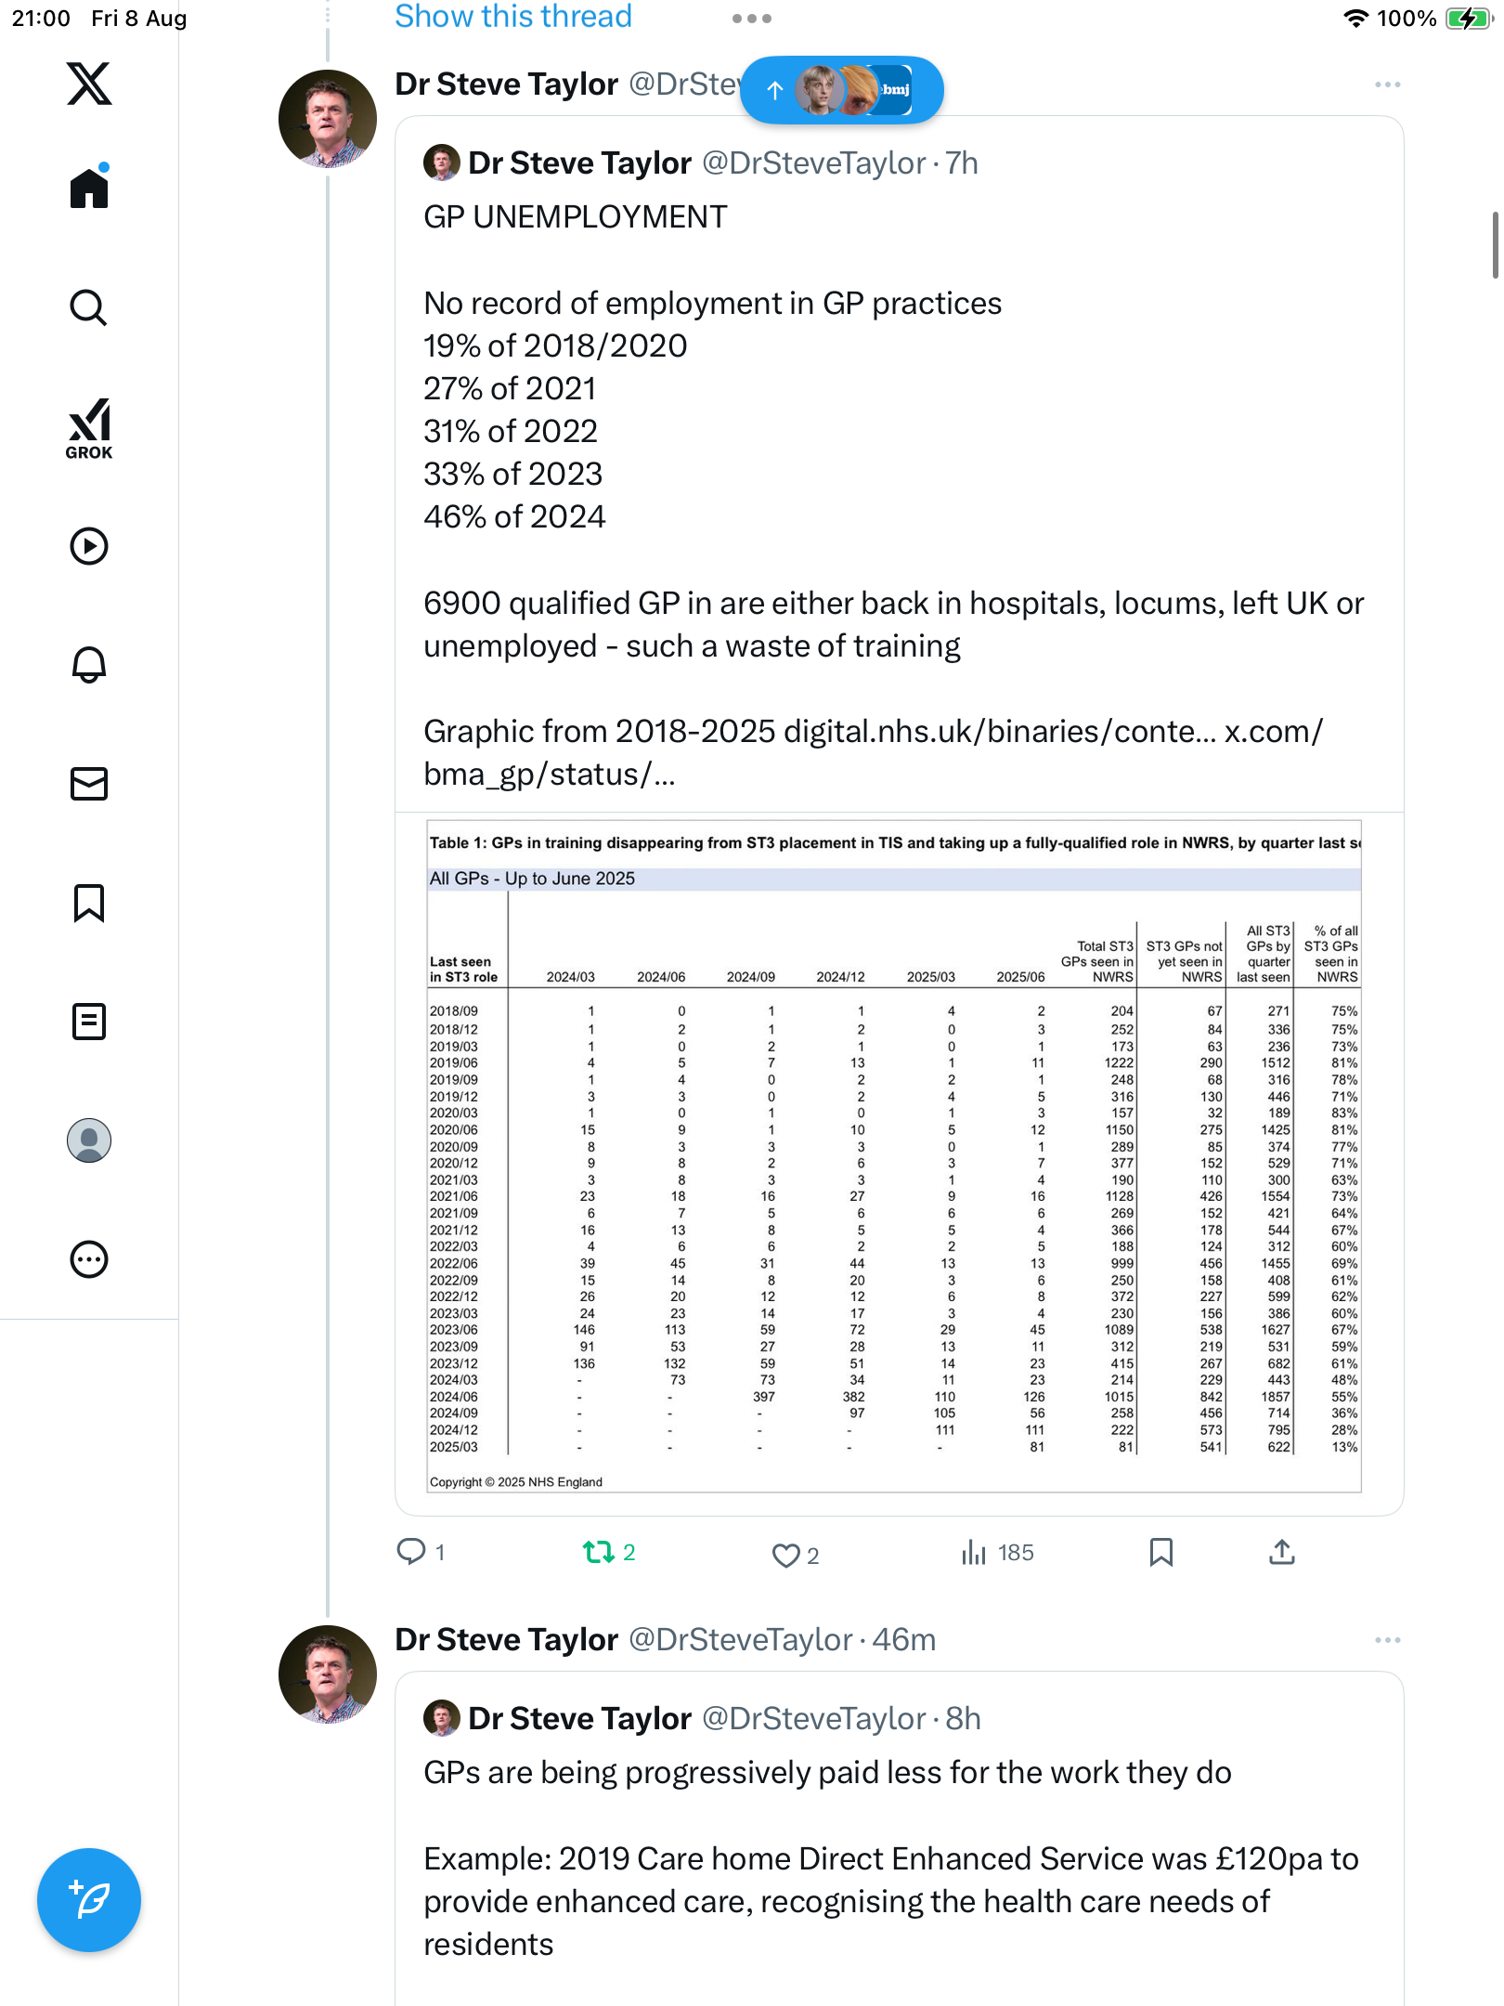Viewport: 1504px width, 2006px height.
Task: Open Messages envelope
Action: tap(89, 784)
